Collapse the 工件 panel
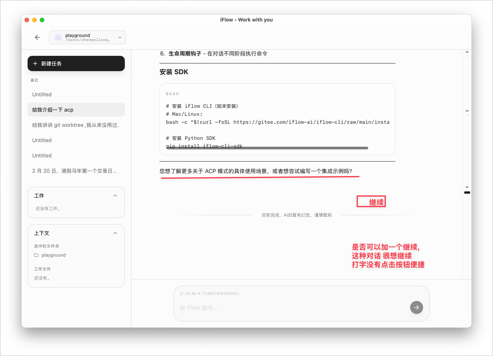The width and height of the screenshot is (493, 356). click(115, 196)
